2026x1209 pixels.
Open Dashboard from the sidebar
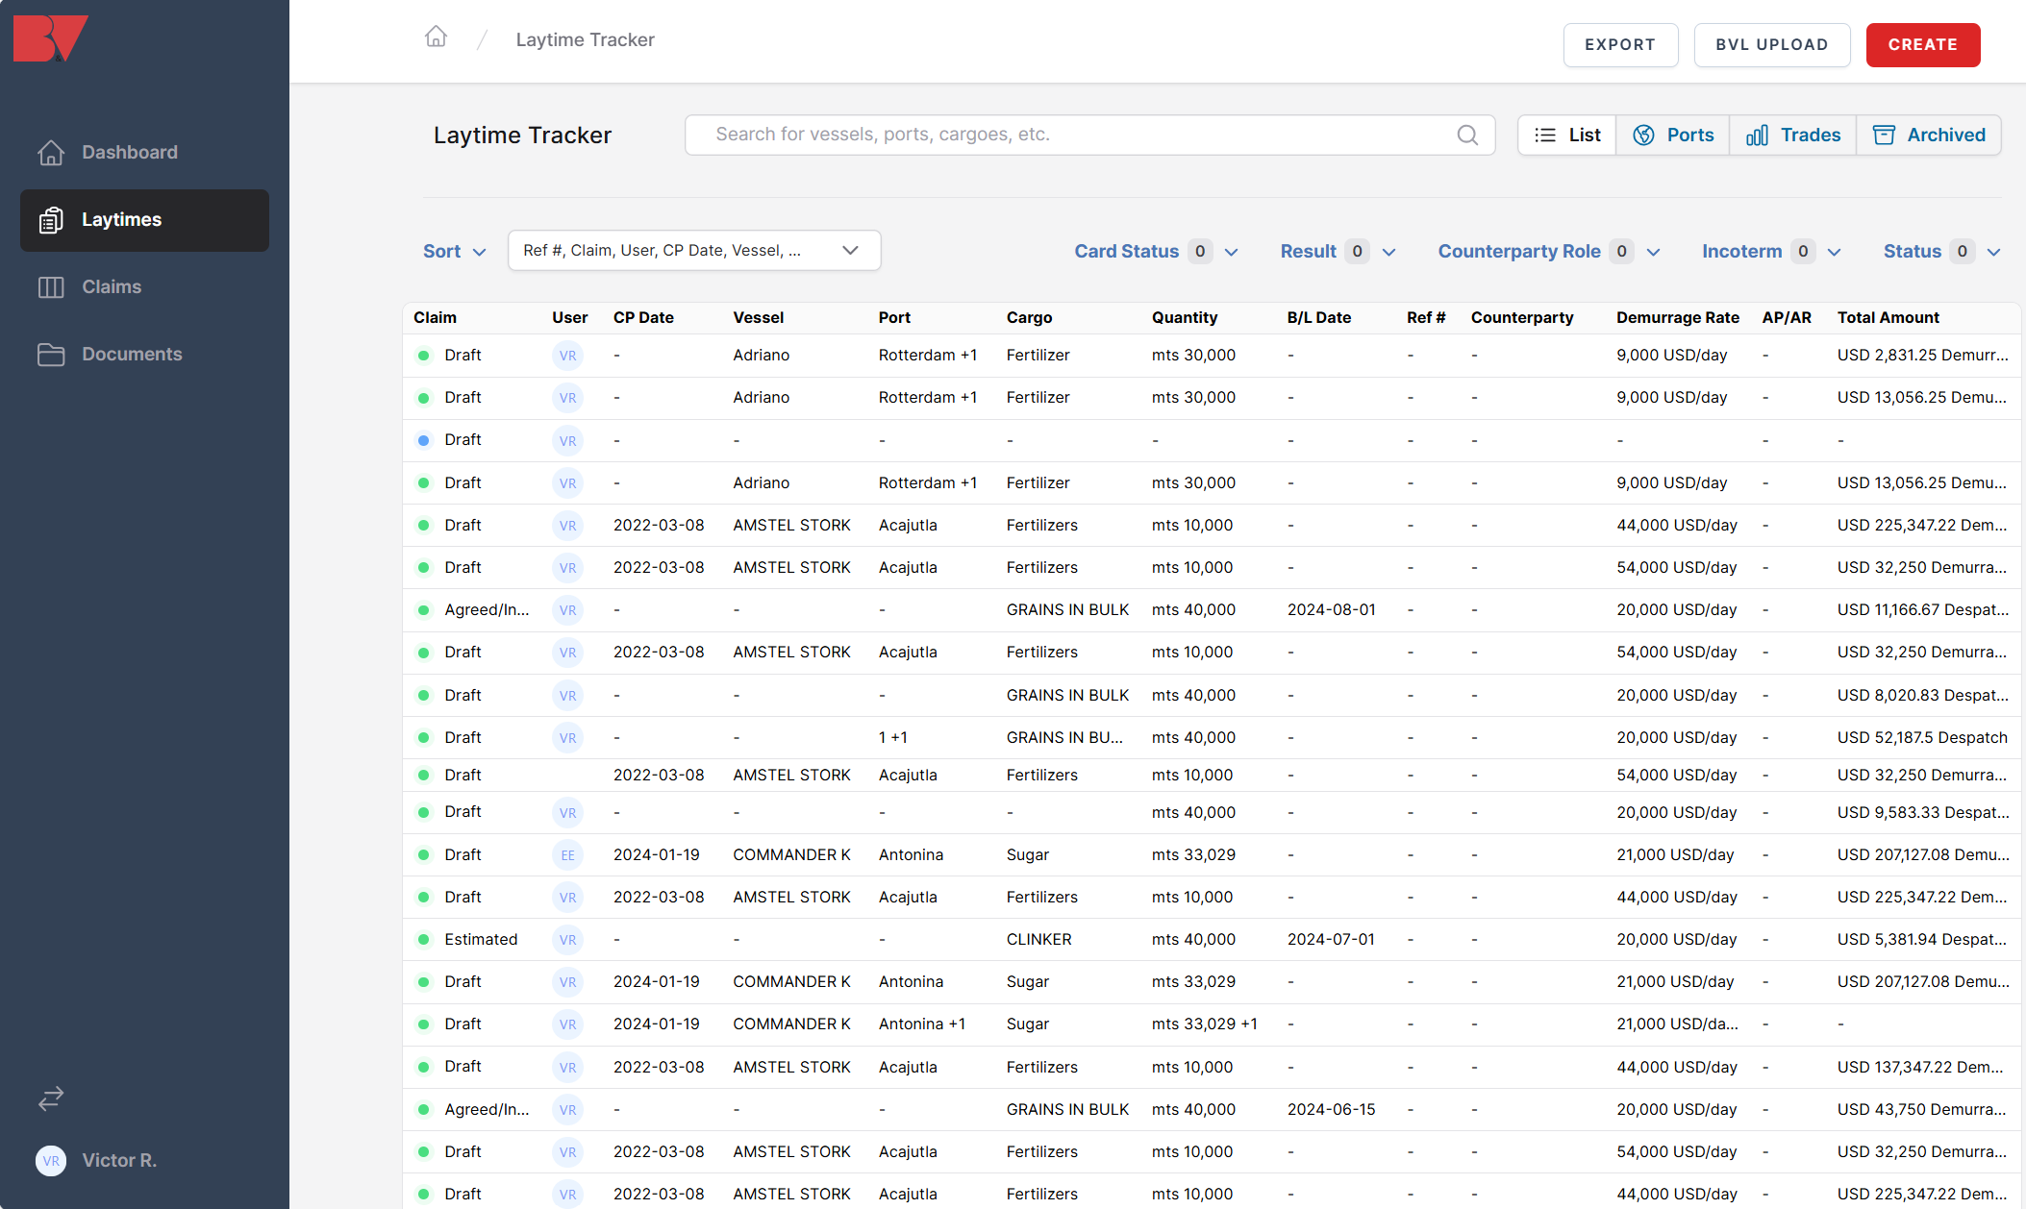[129, 152]
